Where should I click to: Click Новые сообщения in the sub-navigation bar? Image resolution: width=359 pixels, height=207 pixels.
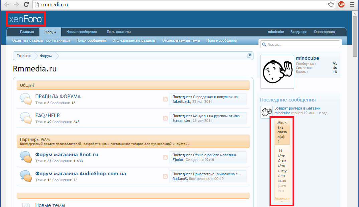(x=222, y=40)
